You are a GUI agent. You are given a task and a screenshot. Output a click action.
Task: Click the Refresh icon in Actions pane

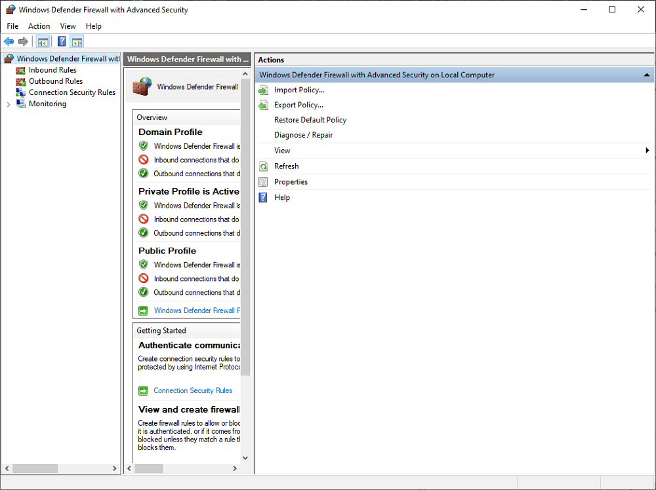pos(263,166)
